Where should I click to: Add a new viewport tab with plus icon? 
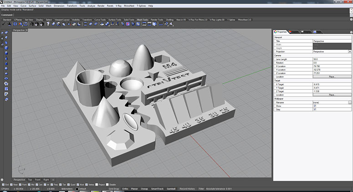tap(53, 180)
